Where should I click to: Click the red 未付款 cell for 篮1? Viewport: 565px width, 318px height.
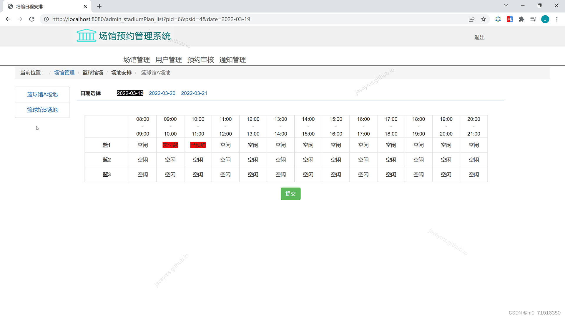click(170, 145)
